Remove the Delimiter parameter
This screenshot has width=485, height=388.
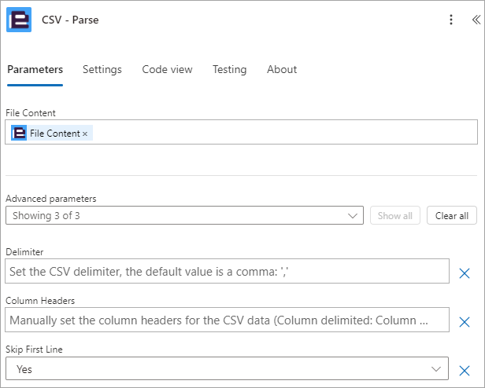[x=465, y=273]
